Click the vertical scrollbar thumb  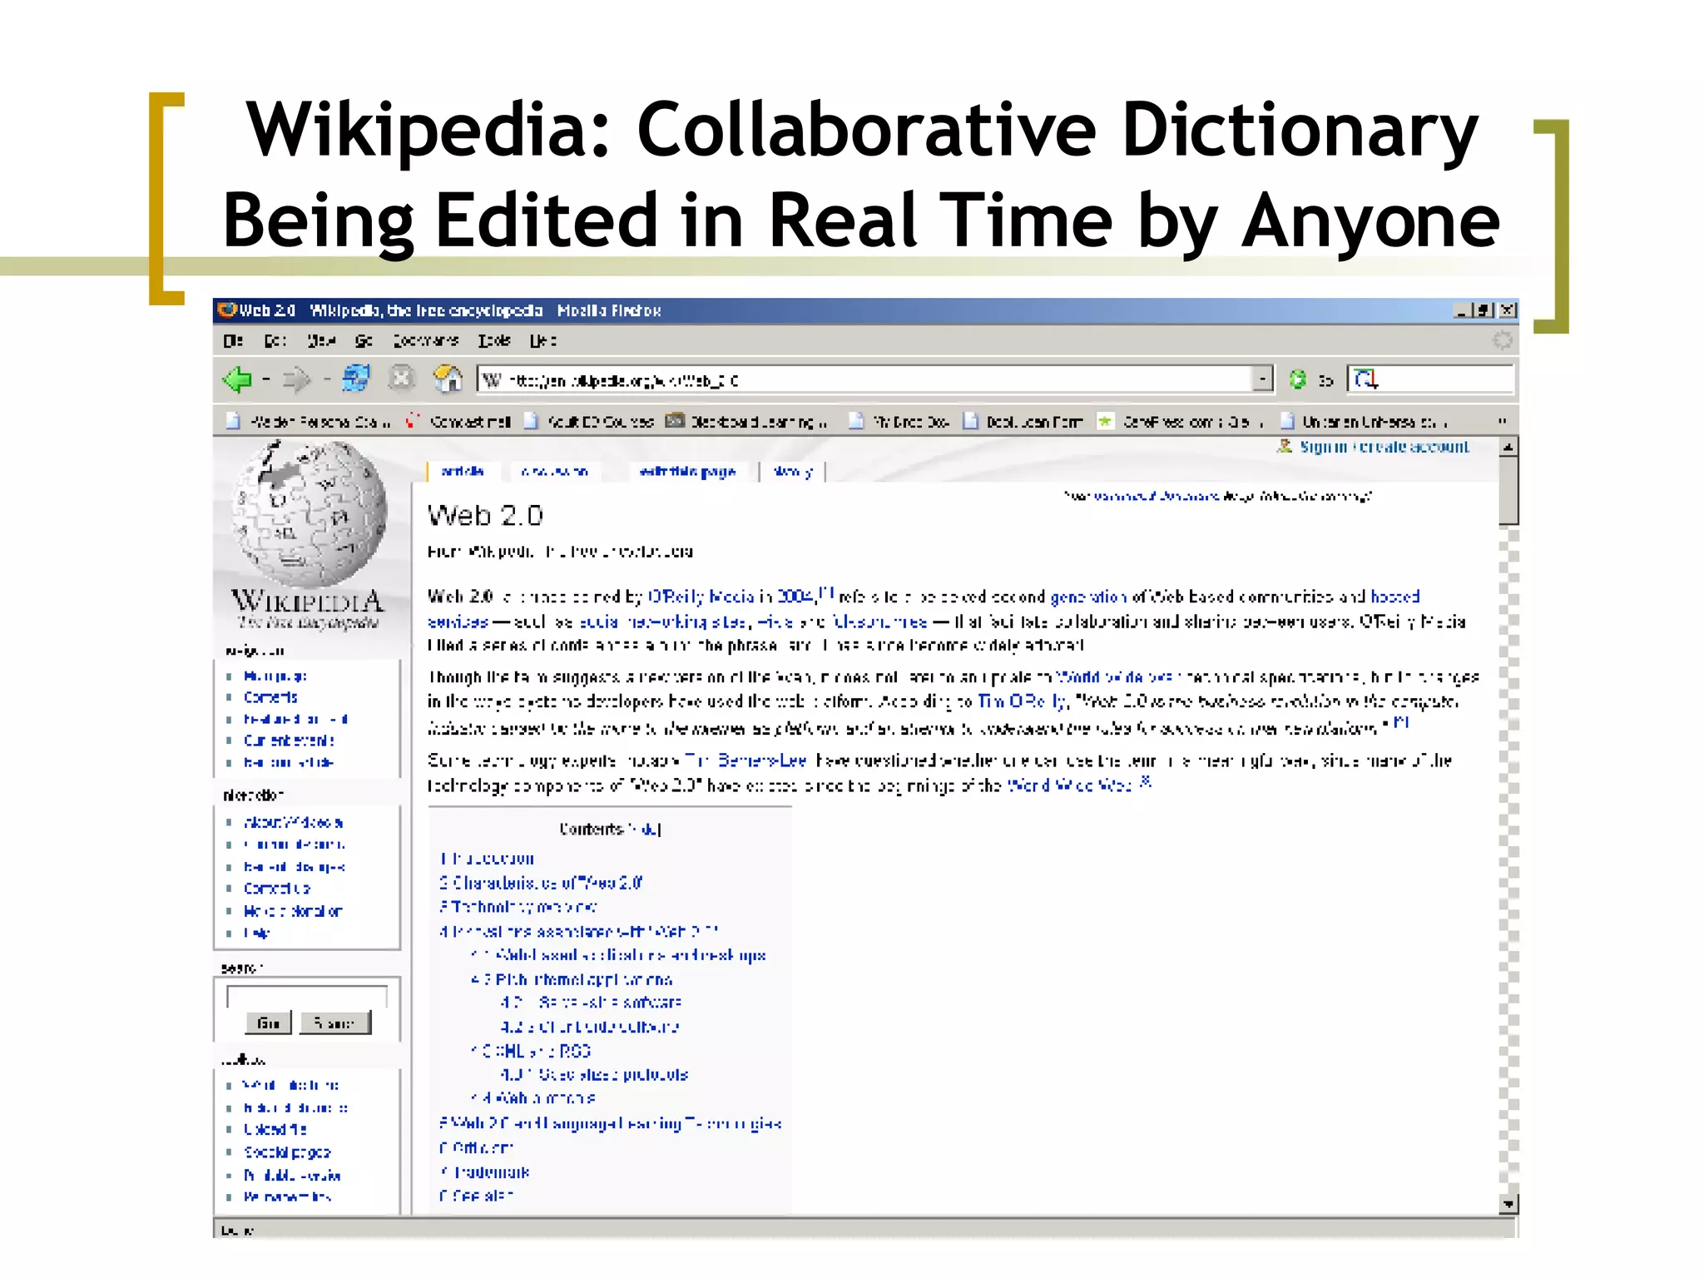[x=1508, y=490]
